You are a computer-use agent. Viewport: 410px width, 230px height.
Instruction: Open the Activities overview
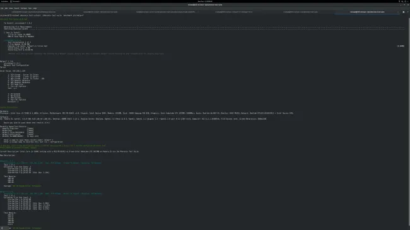tap(4, 1)
